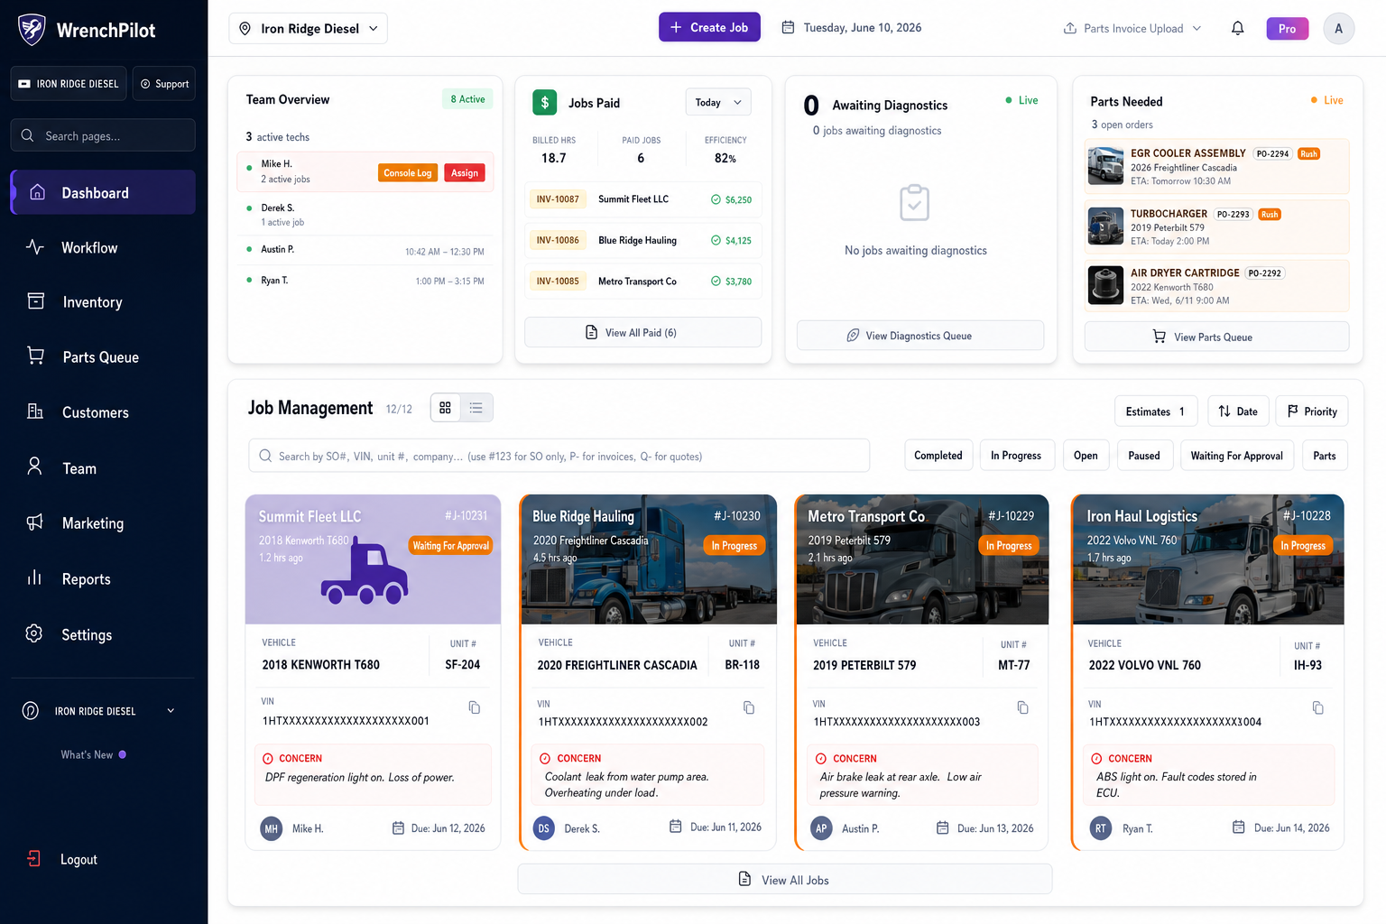Image resolution: width=1386 pixels, height=924 pixels.
Task: Open the Turbocharger part thumbnail
Action: [x=1105, y=226]
